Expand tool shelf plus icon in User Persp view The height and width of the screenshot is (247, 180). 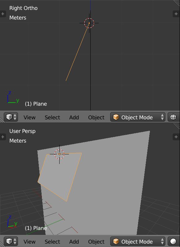point(3,137)
